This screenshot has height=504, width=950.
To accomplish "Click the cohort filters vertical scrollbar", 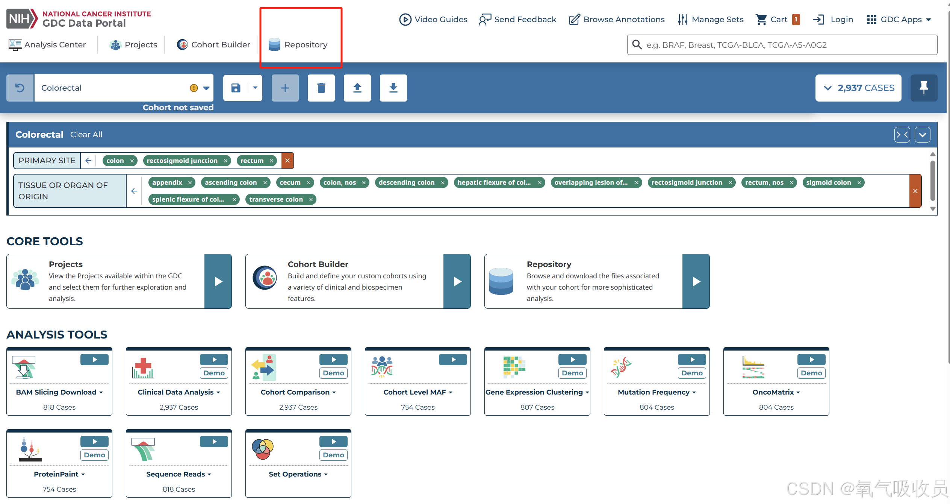I will pos(933,181).
